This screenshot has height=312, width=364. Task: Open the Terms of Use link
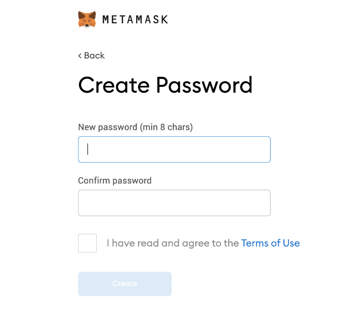(x=271, y=243)
